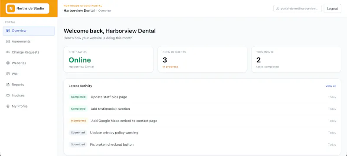This screenshot has height=156, width=347.
Task: Click Today date in staff bios row
Action: point(332,97)
